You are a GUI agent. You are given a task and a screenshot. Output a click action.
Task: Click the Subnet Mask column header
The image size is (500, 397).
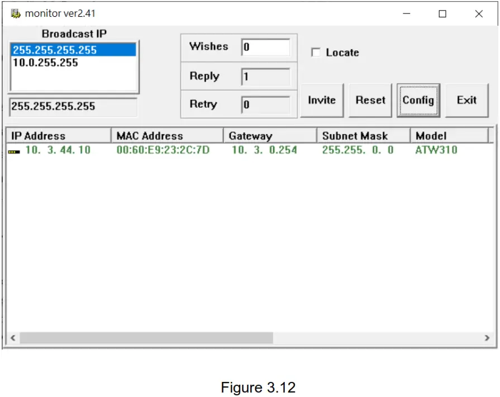click(x=364, y=136)
